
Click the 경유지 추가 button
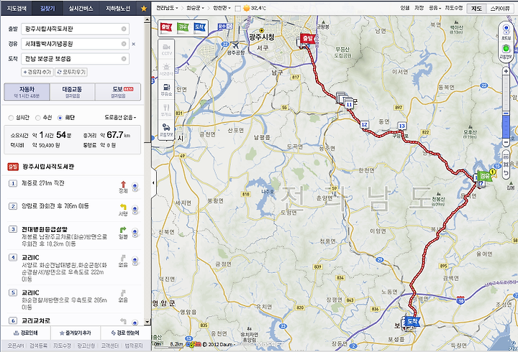[x=37, y=72]
